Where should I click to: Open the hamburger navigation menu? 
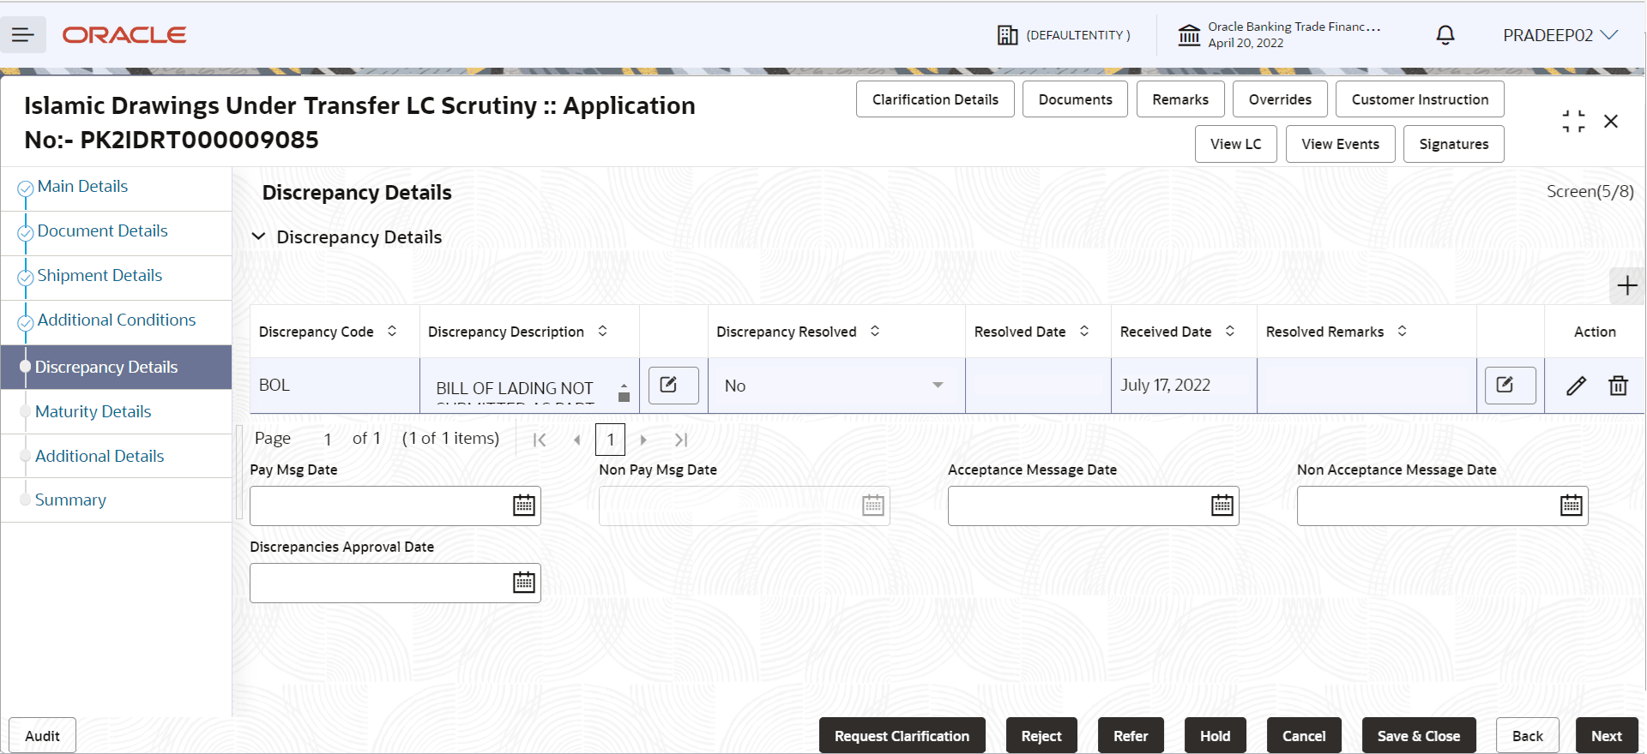coord(23,35)
